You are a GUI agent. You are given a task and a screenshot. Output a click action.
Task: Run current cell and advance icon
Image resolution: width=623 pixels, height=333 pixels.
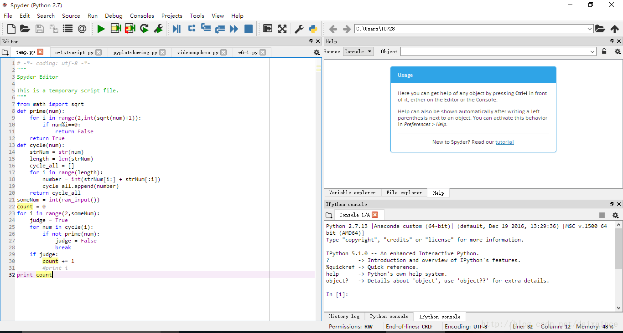[x=130, y=29]
